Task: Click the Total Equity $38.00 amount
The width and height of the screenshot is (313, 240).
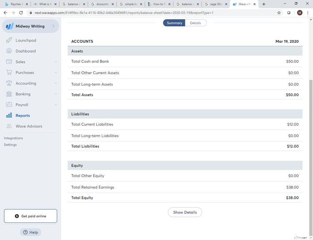Action: (x=292, y=198)
